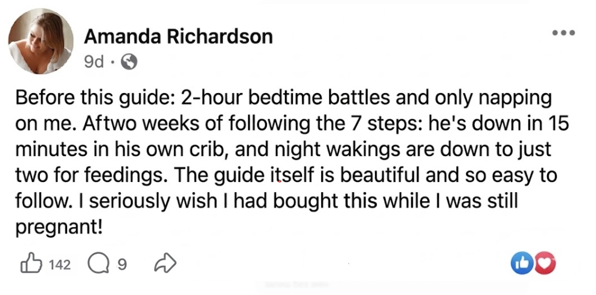Open comments via the speech bubble icon
The image size is (596, 295).
click(97, 264)
